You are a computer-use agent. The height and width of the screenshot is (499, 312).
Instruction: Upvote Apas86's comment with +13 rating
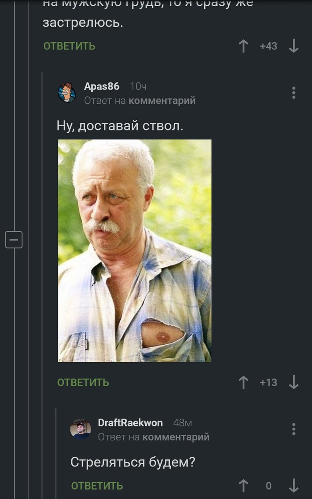[243, 382]
